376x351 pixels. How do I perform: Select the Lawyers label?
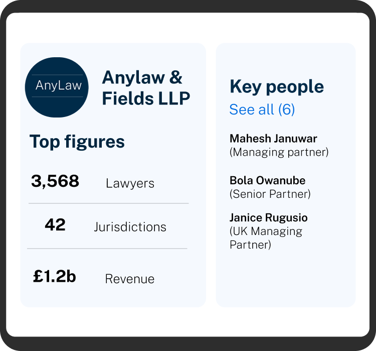click(x=130, y=183)
